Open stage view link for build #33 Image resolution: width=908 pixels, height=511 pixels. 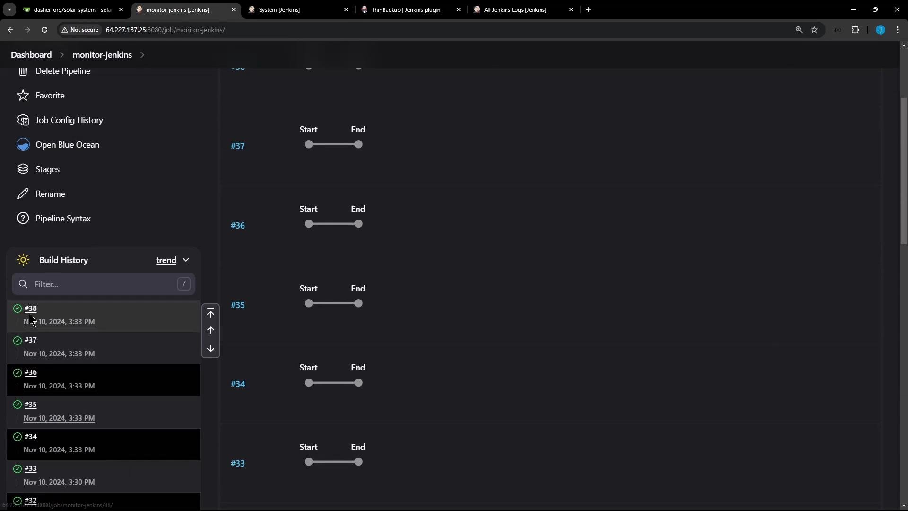click(x=238, y=464)
